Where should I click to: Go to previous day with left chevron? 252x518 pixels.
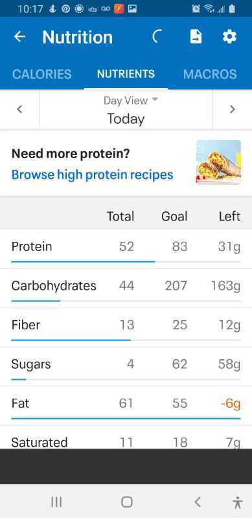click(20, 110)
